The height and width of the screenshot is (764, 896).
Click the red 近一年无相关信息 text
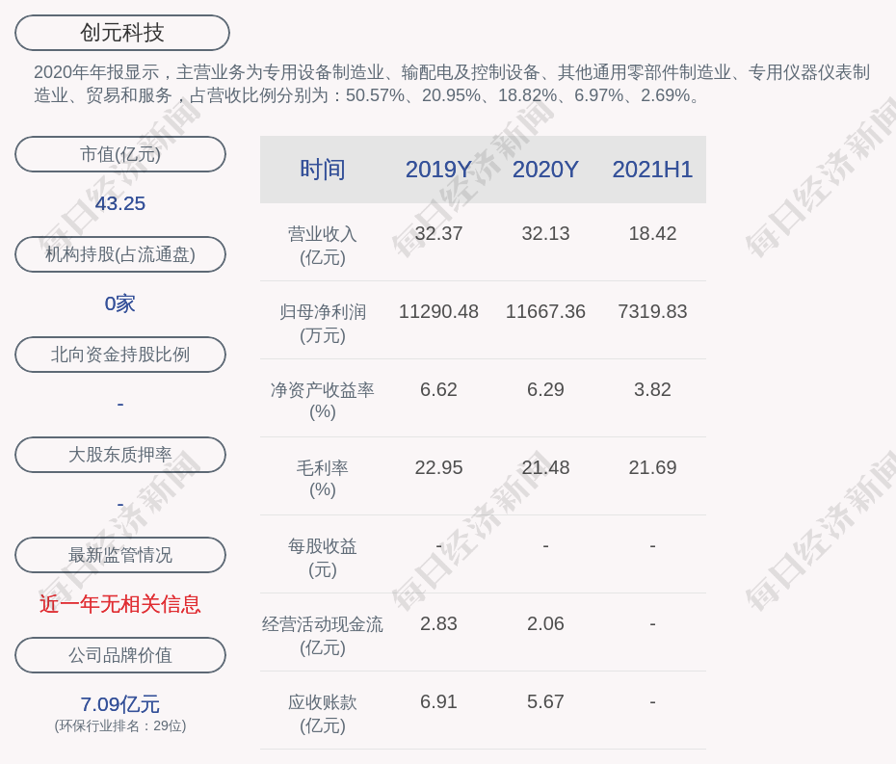pyautogui.click(x=120, y=604)
